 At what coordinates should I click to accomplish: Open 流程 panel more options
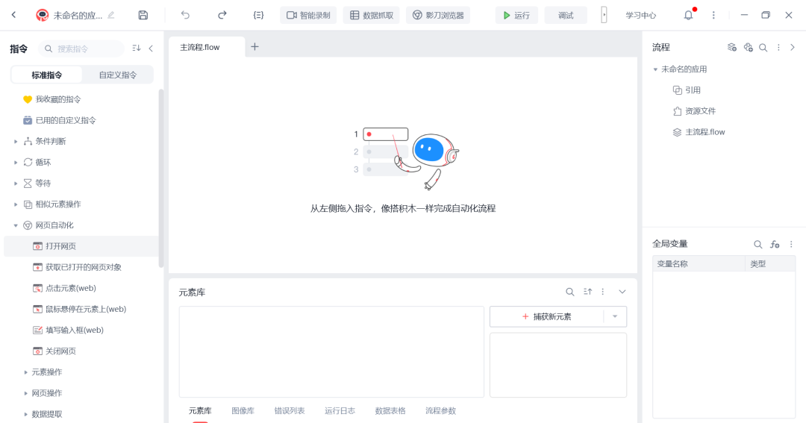[778, 47]
